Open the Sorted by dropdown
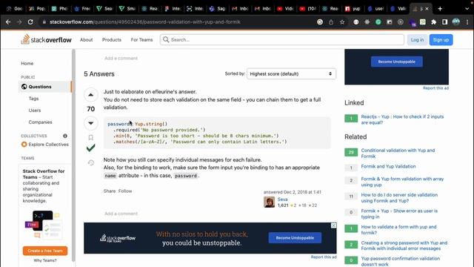The height and width of the screenshot is (267, 474). click(291, 74)
